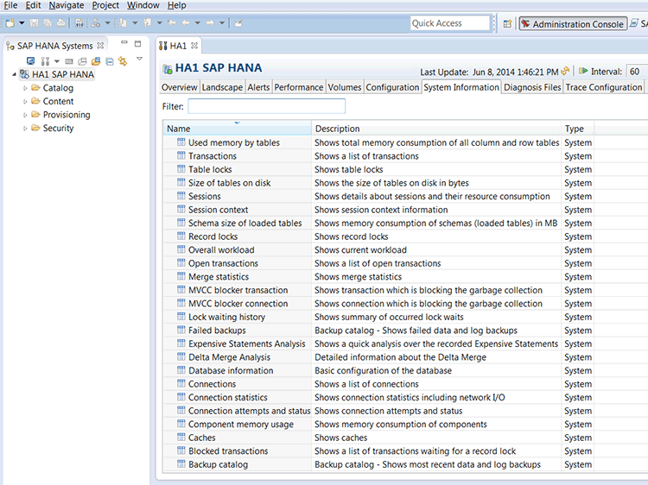The height and width of the screenshot is (485, 648).
Task: Collapse the HA1 SAP HANA tree node
Action: tap(14, 74)
